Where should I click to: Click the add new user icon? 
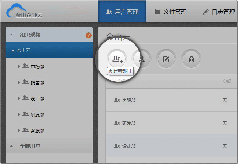[x=141, y=59]
